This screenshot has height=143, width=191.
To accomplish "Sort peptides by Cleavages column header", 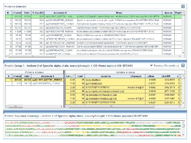I will (136, 76).
